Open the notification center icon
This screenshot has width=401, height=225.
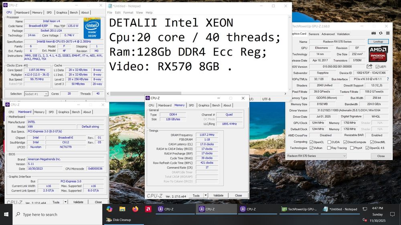392,214
